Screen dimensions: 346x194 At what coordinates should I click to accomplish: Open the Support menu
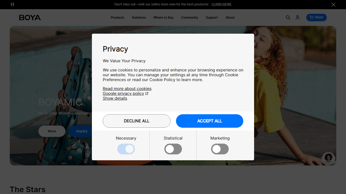tap(212, 18)
